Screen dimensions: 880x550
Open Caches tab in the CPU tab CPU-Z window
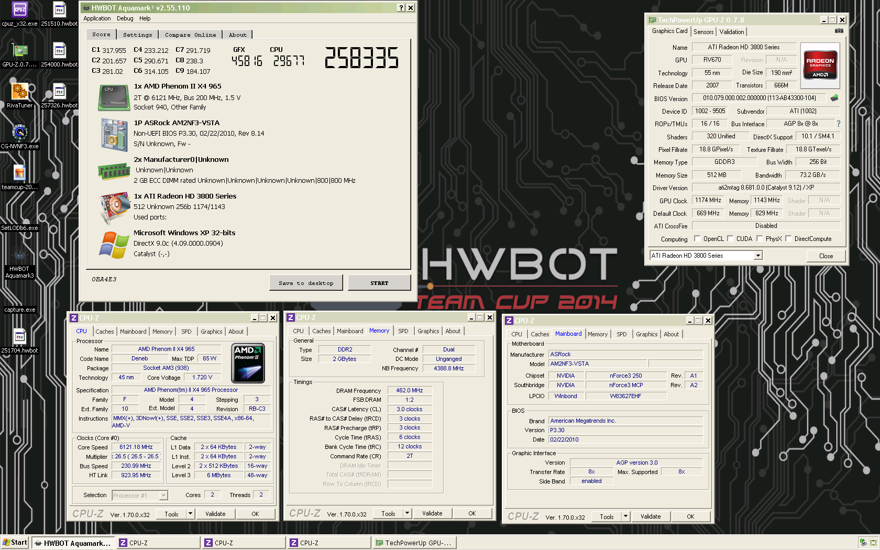(105, 332)
